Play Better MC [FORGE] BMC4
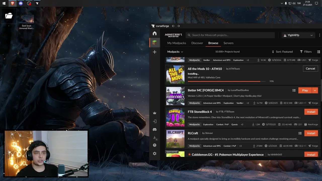322x181 pixels. point(305,90)
